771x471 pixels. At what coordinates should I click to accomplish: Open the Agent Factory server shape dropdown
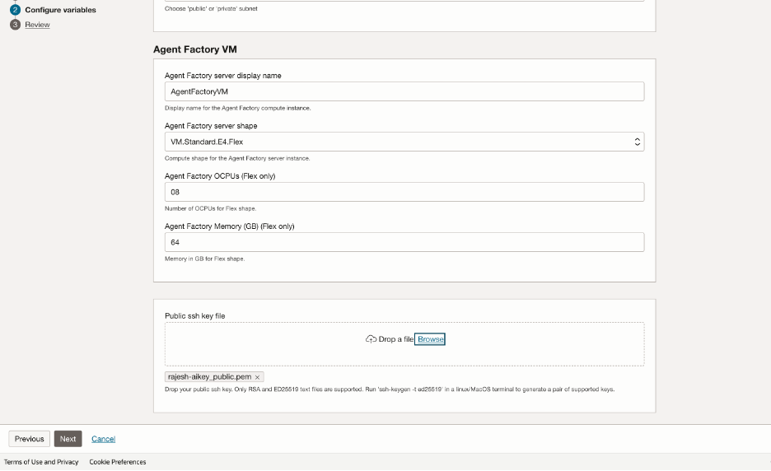pos(404,142)
